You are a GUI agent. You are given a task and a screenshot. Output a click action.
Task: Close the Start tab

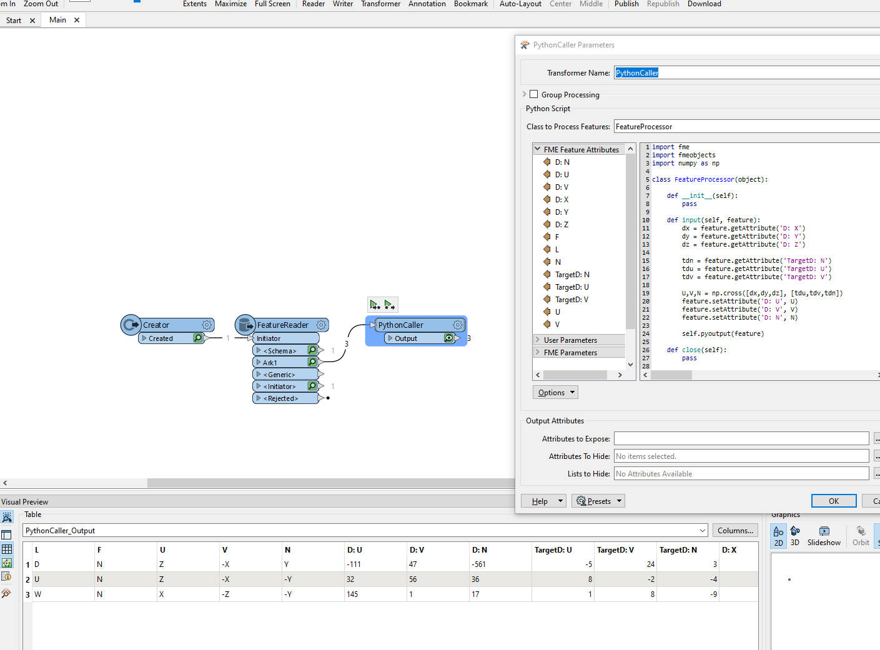[x=32, y=21]
